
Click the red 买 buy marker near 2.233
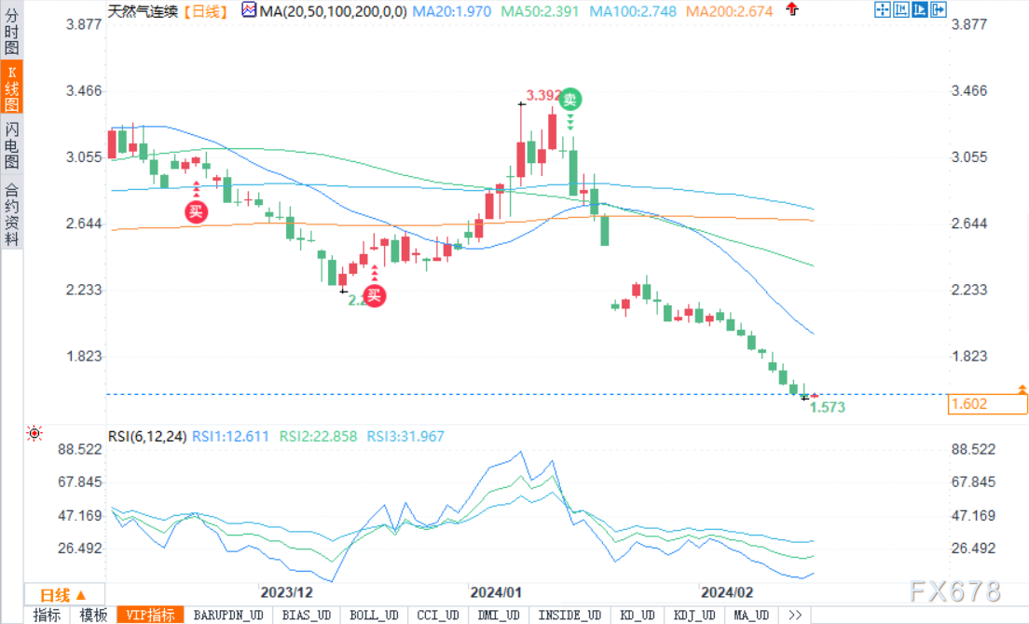(x=374, y=295)
